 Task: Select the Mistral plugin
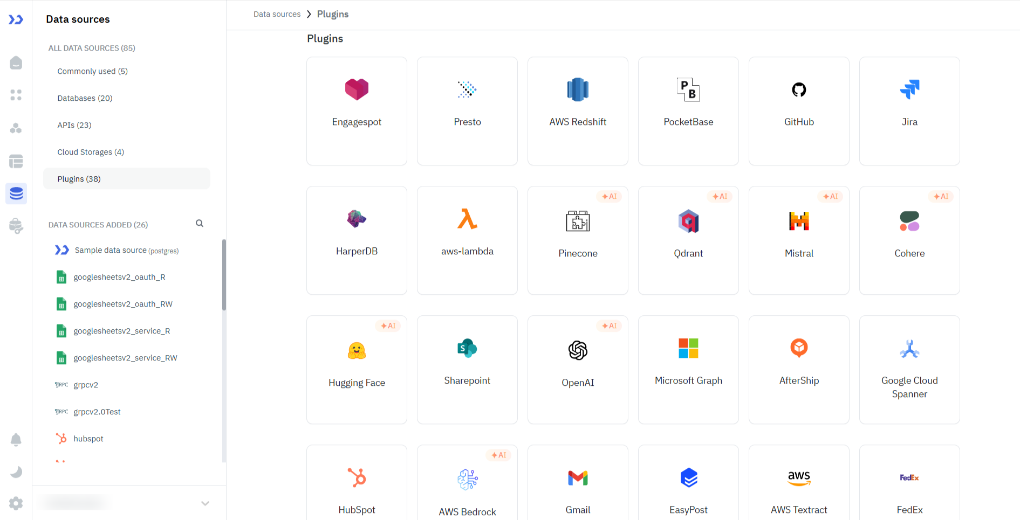tap(799, 240)
